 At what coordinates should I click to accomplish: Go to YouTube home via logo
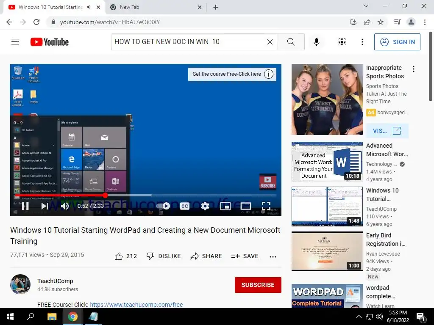tap(50, 42)
